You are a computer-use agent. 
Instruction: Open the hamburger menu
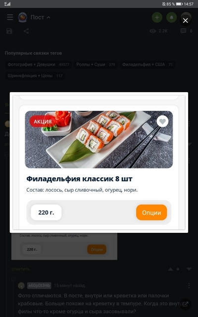point(10,17)
